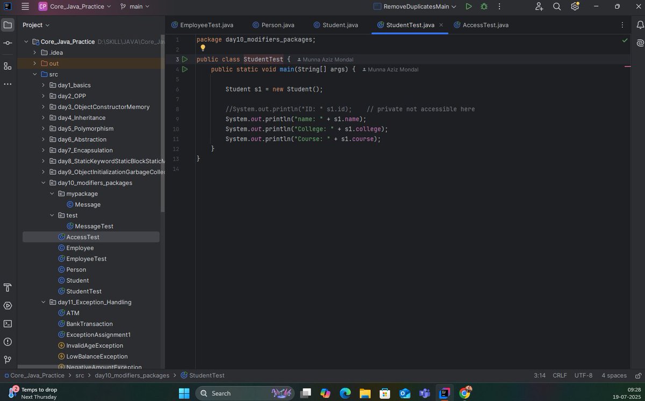Open File Explorer from the taskbar
This screenshot has width=645, height=401.
coord(365,393)
